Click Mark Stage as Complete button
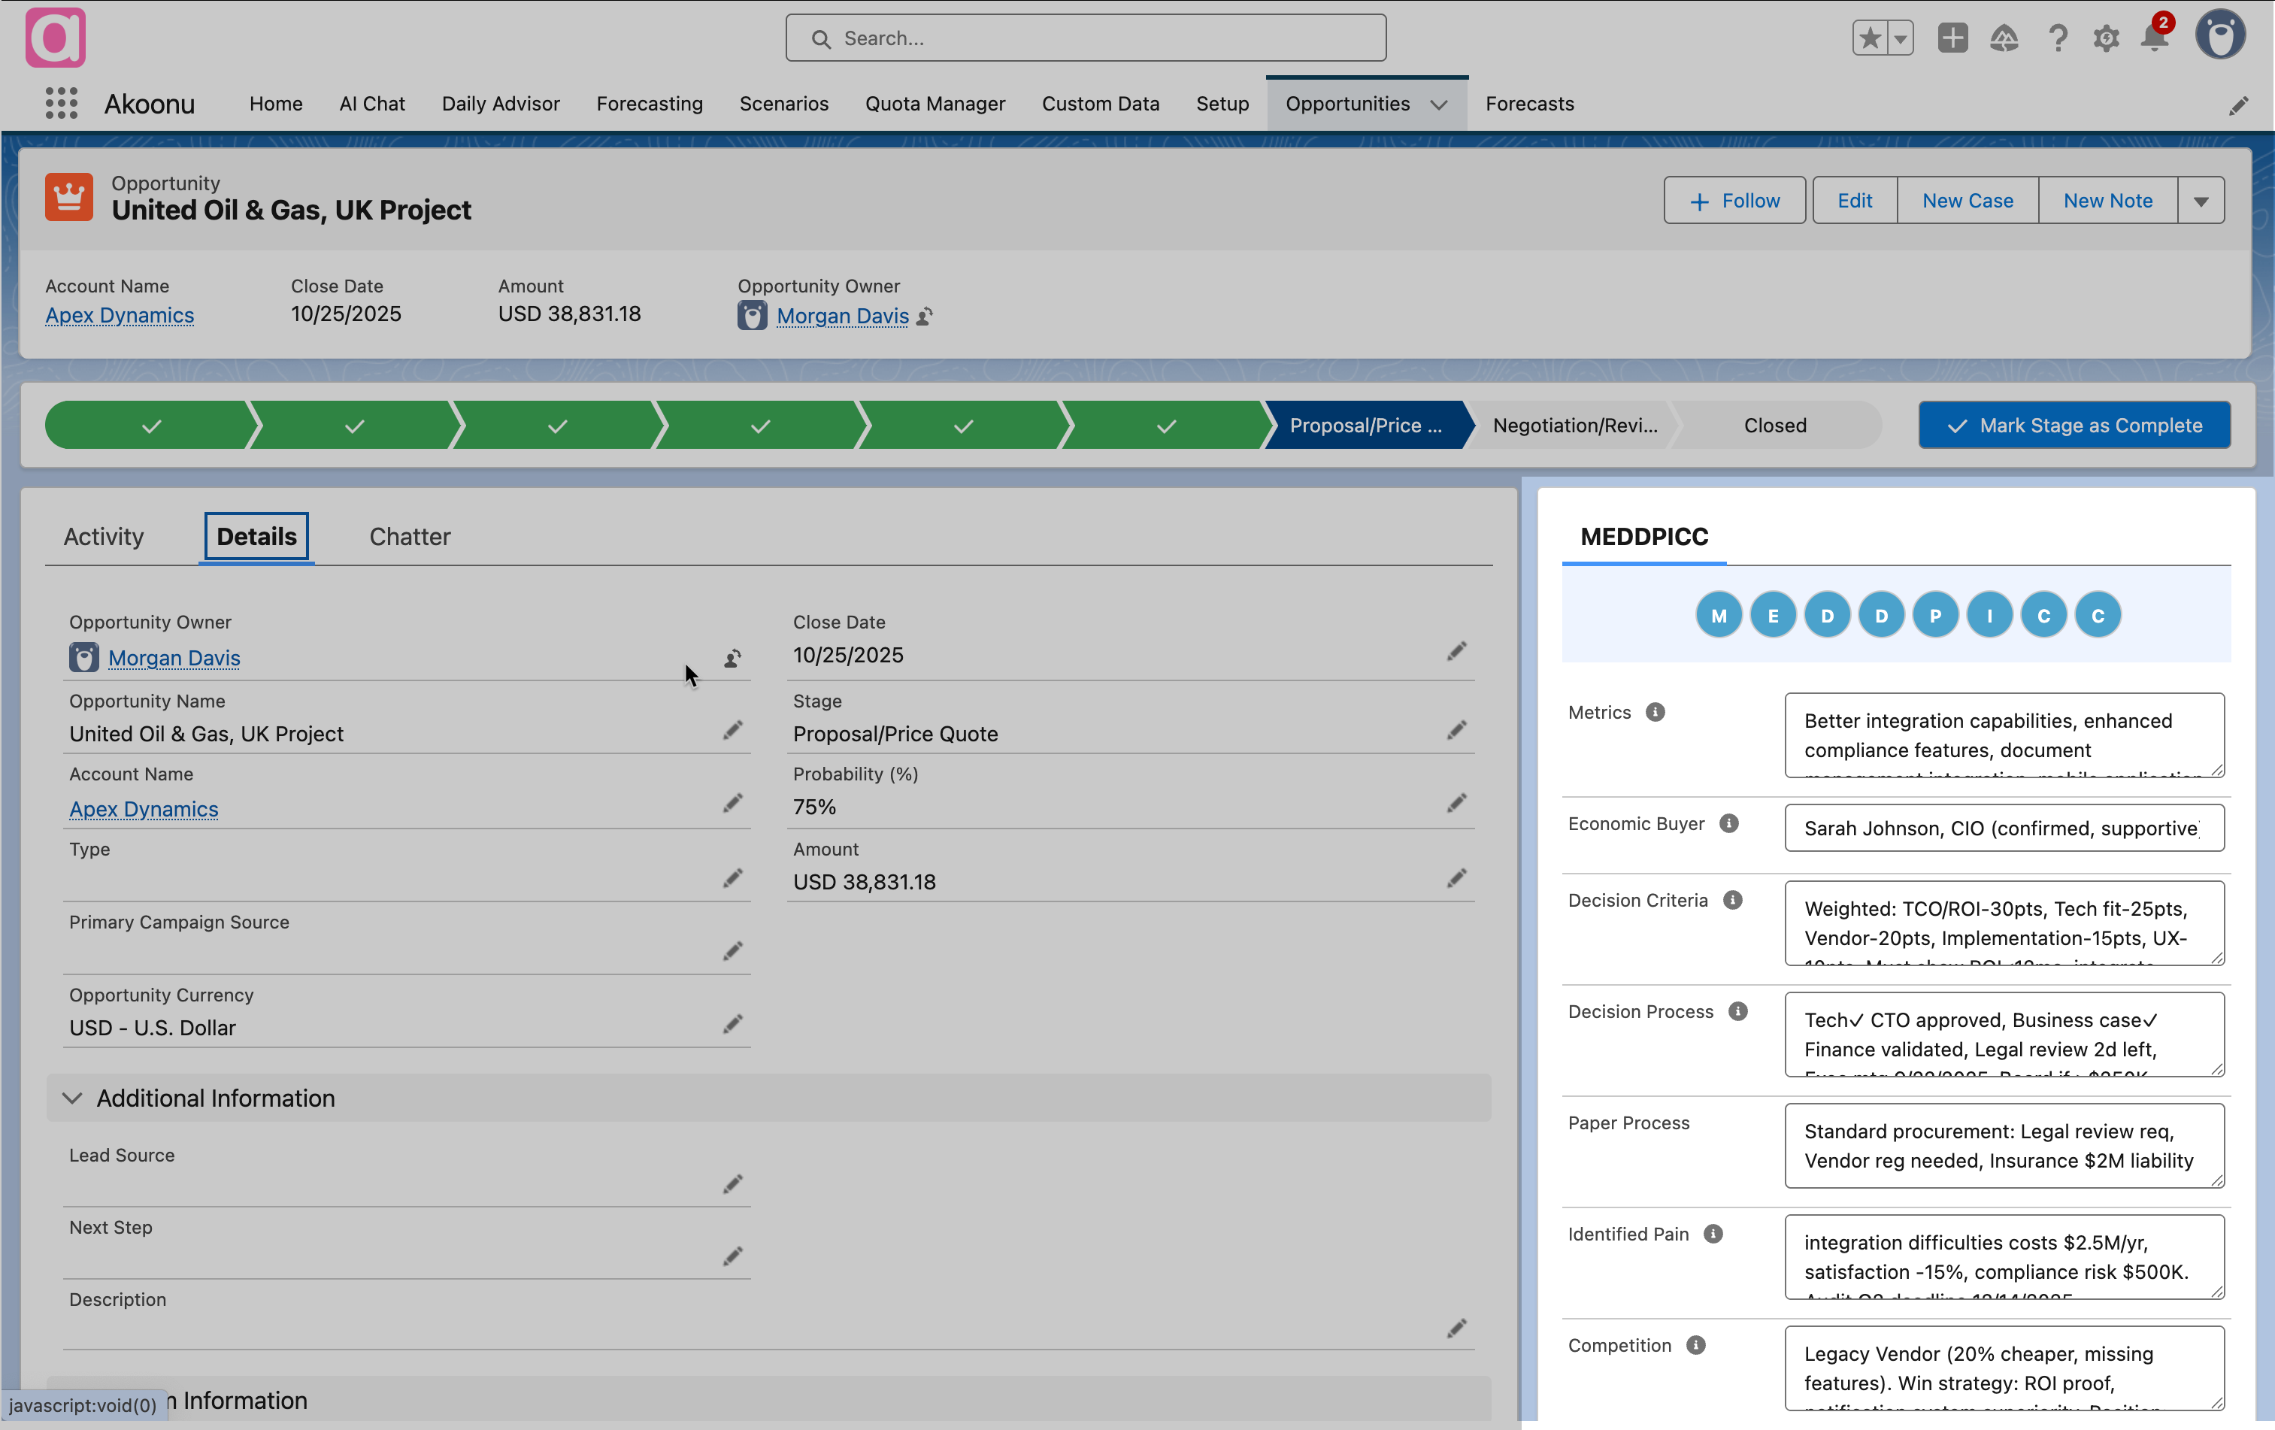Viewport: 2275px width, 1430px height. click(x=2074, y=425)
